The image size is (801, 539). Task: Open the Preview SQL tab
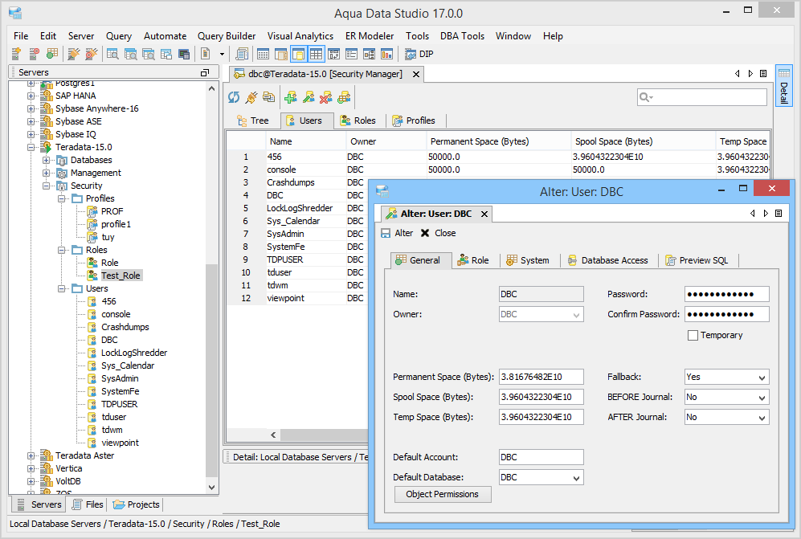point(697,260)
